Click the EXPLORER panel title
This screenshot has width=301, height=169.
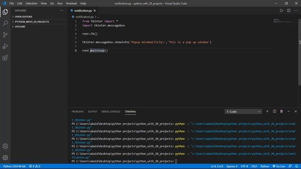click(21, 10)
